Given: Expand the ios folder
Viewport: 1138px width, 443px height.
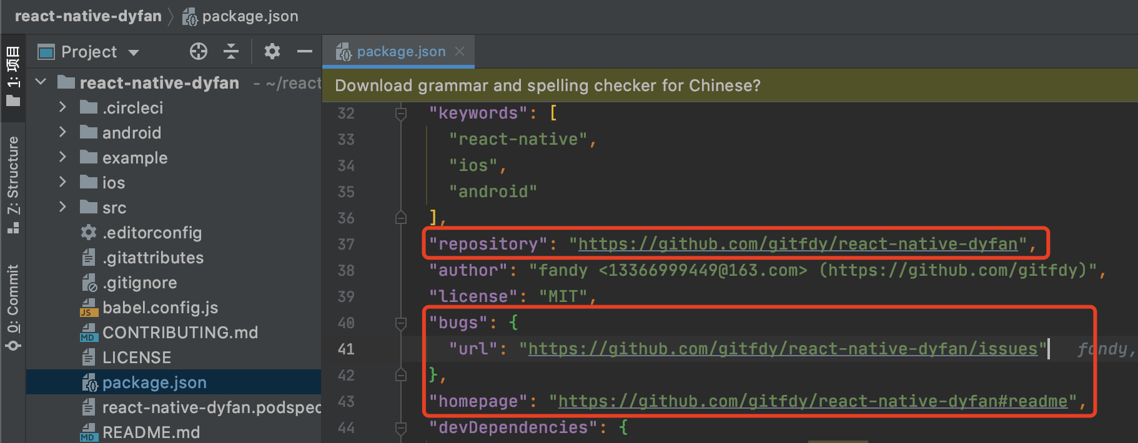Looking at the screenshot, I should tap(62, 182).
